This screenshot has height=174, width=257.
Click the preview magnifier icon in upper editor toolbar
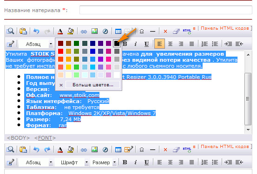(x=10, y=31)
